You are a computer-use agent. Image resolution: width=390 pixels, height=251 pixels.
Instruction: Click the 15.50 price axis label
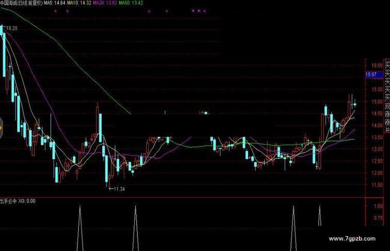(x=377, y=90)
